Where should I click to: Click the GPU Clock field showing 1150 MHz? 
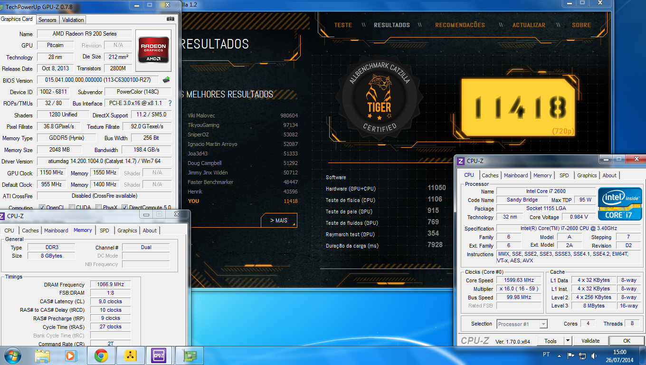(52, 173)
